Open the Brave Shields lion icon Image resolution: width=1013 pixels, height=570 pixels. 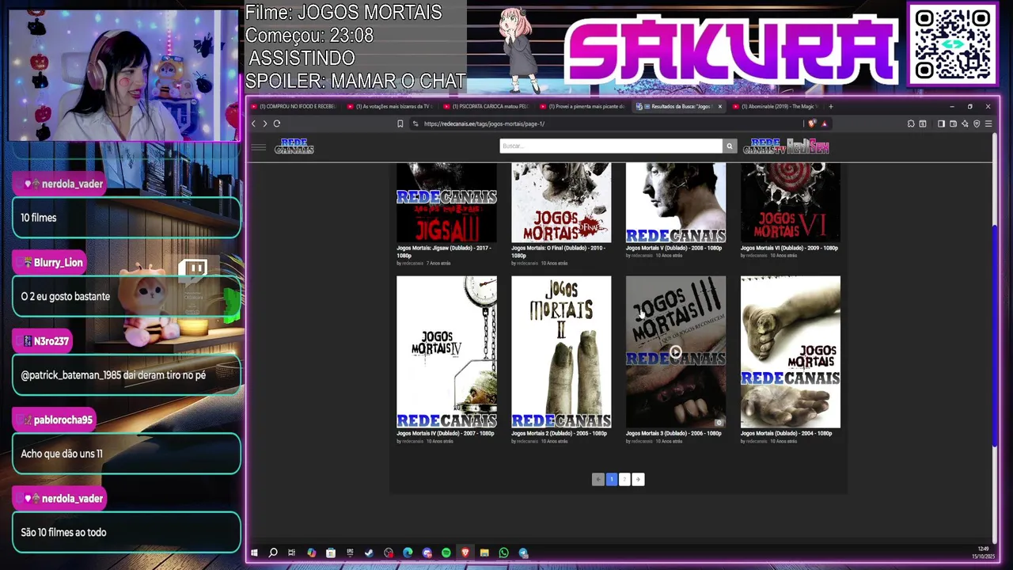tap(812, 123)
